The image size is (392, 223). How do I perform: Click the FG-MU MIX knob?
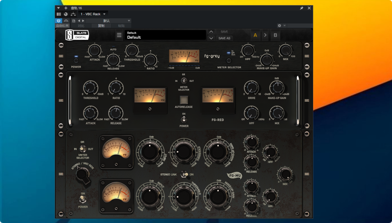click(x=285, y=174)
